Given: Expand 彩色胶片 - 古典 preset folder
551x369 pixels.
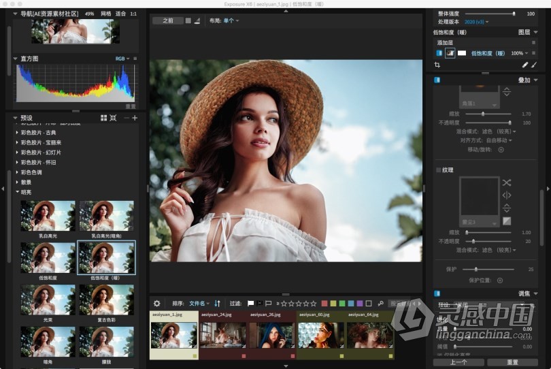Looking at the screenshot, I should click(x=17, y=132).
